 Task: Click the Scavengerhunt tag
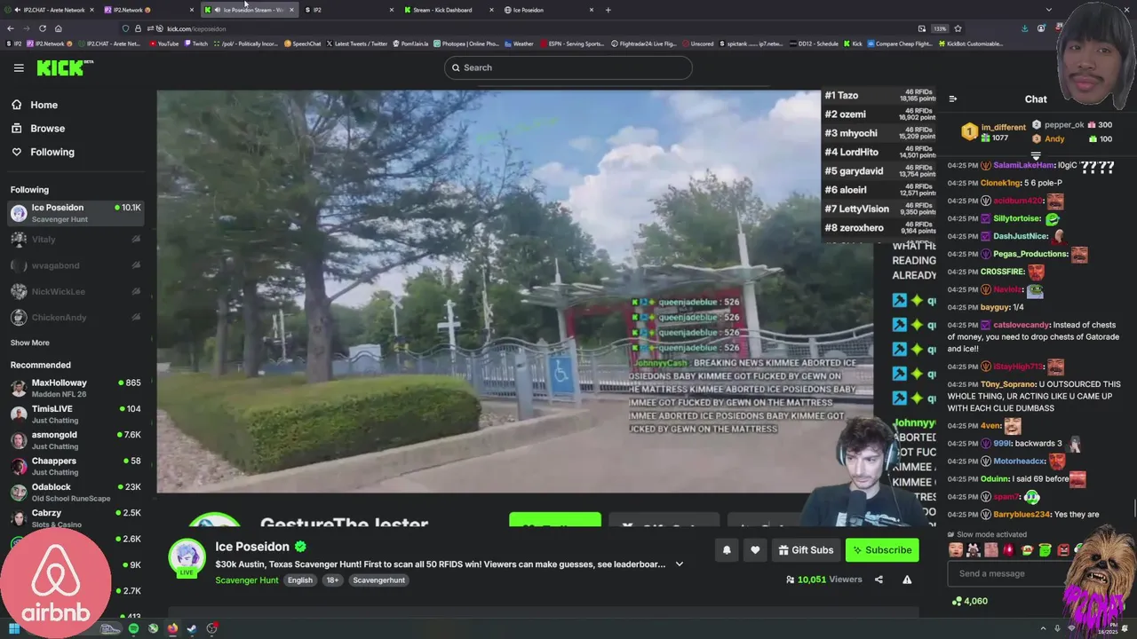pos(378,580)
